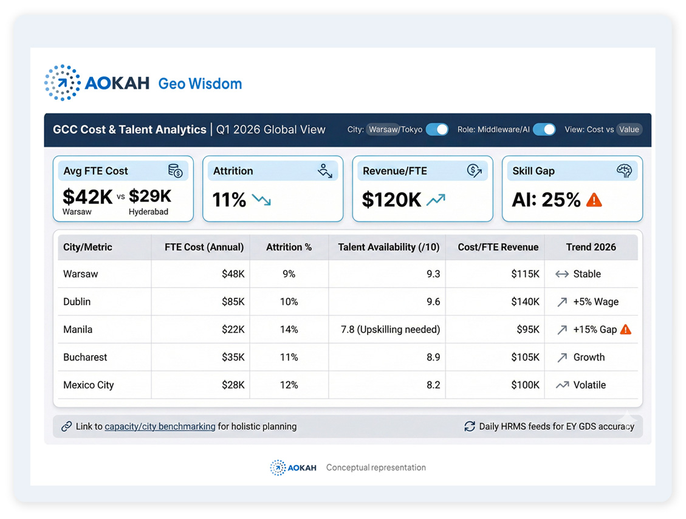Click the warning triangle in Manila trend cell
686x519 pixels.
[626, 329]
